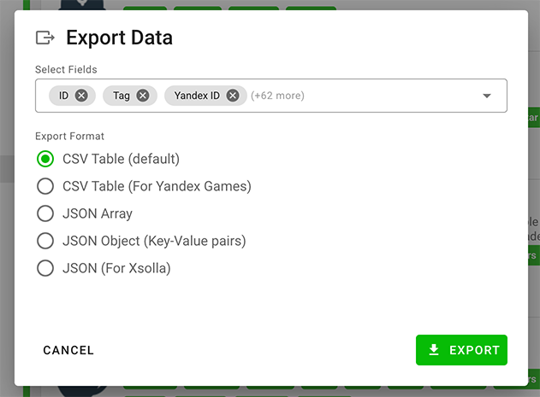
Task: Click the green Export button label
Action: [x=474, y=350]
